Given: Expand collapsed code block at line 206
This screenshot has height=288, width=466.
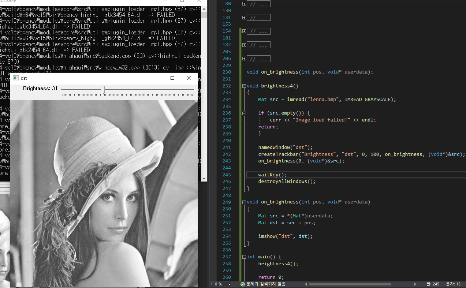Looking at the screenshot, I should (244, 59).
